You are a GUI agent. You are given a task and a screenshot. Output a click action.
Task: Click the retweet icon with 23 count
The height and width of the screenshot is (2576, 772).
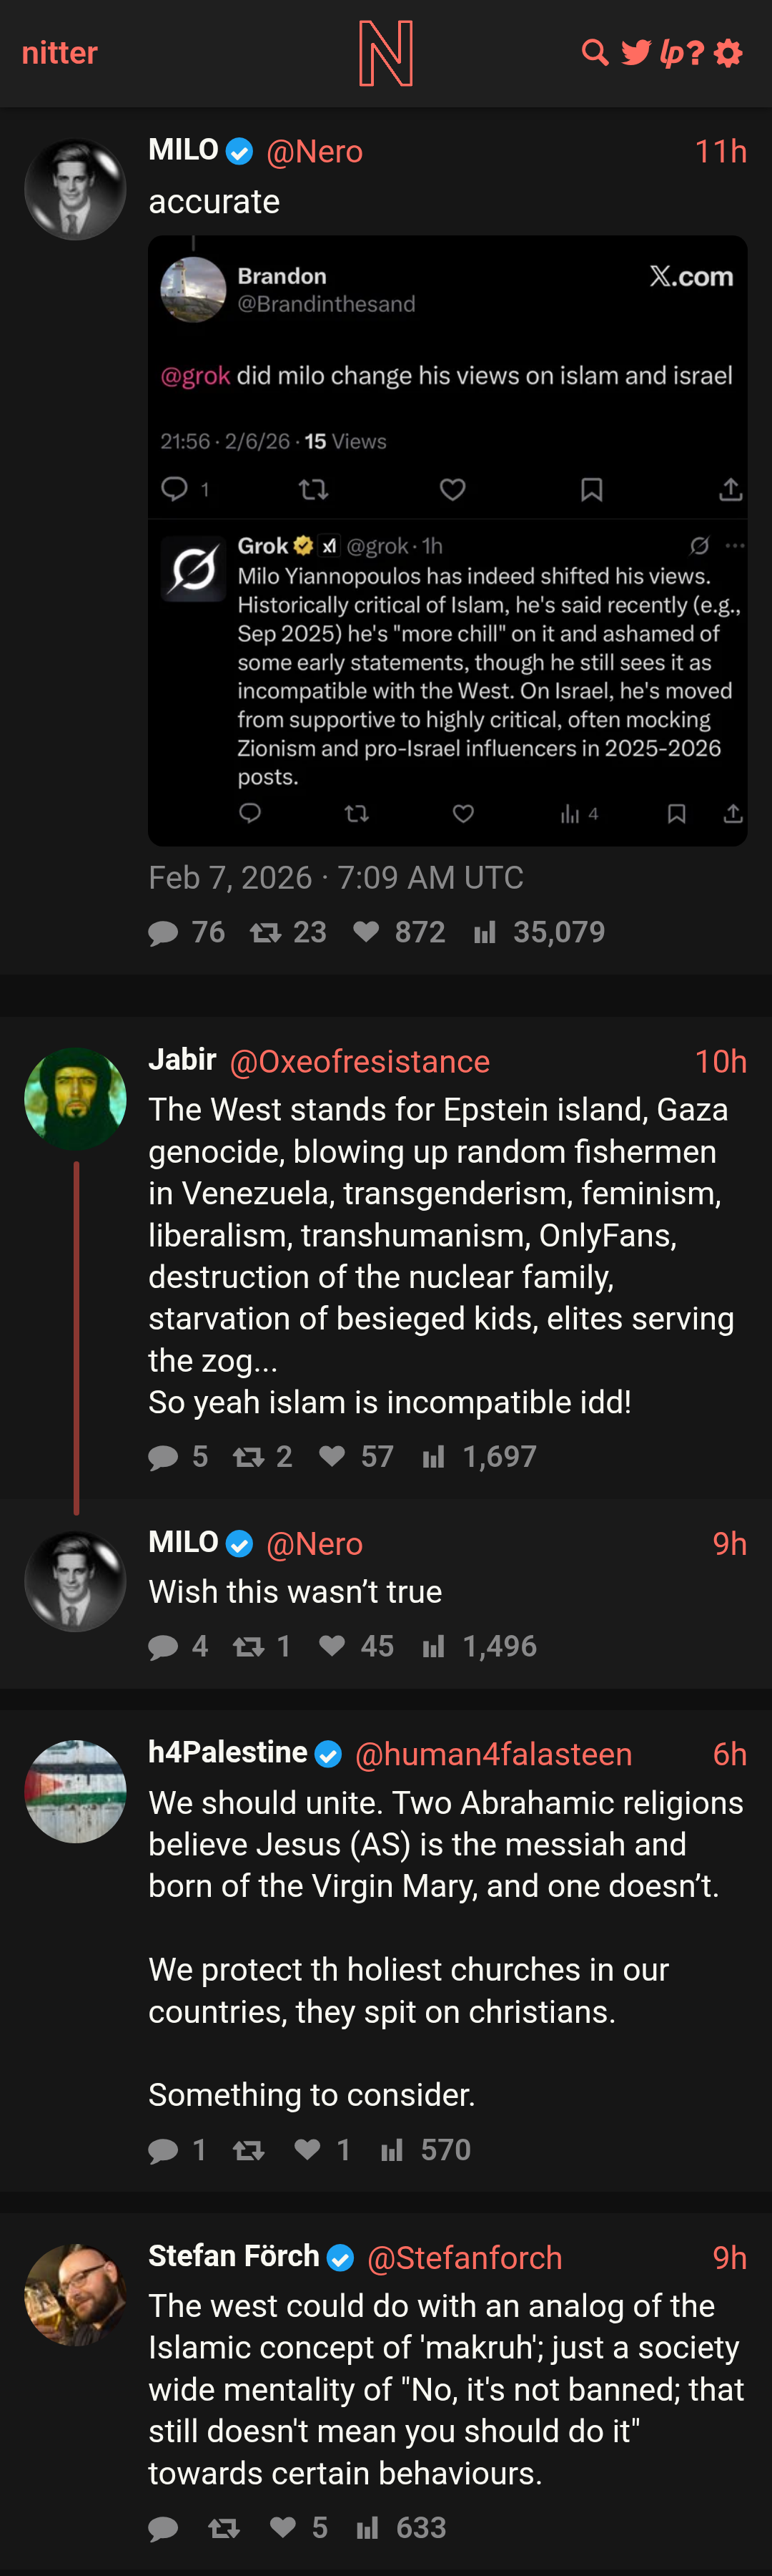[264, 933]
